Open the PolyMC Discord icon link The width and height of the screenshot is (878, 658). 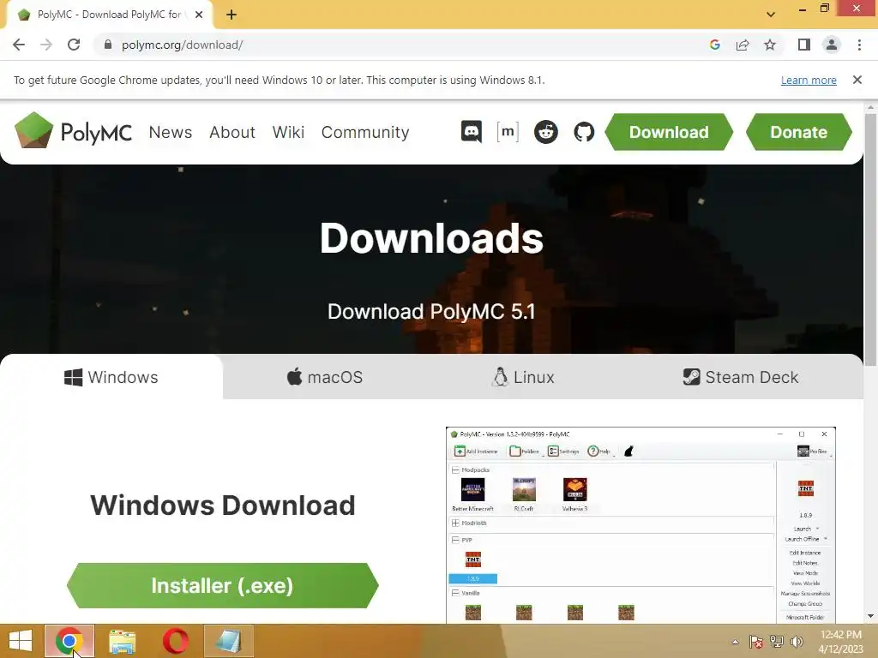(471, 132)
